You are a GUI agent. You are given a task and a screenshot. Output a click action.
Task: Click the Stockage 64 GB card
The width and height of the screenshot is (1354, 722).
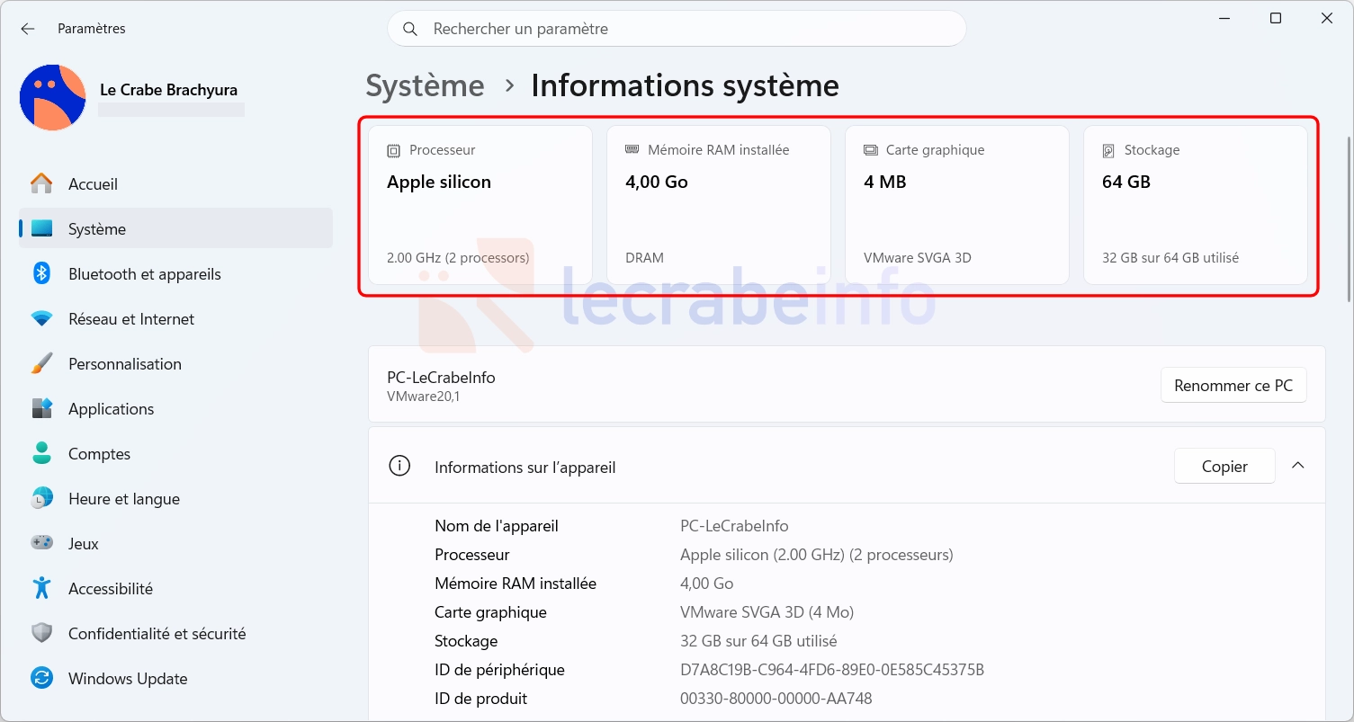(x=1195, y=205)
